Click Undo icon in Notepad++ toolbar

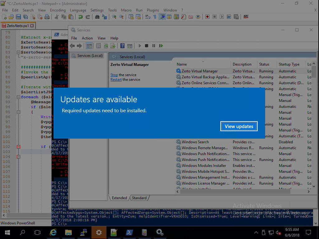(x=81, y=17)
